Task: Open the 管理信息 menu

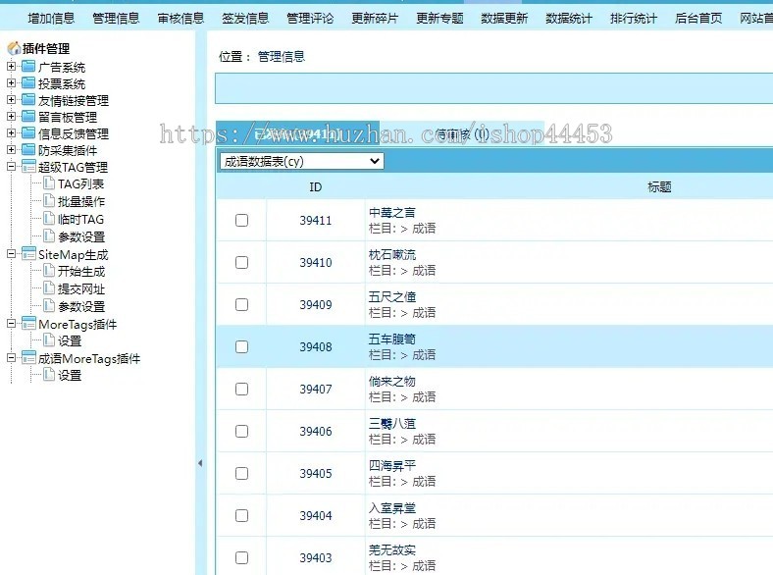Action: pyautogui.click(x=116, y=19)
